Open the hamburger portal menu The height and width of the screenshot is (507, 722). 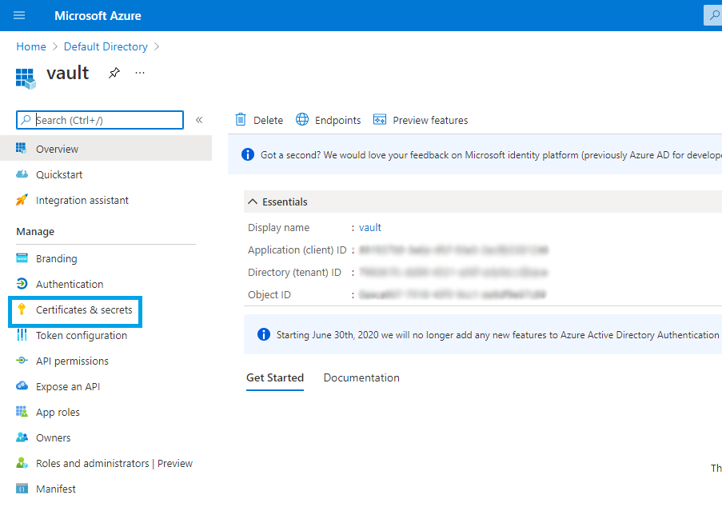point(19,16)
